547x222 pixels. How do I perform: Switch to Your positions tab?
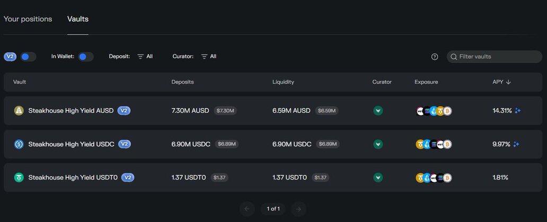coord(28,19)
